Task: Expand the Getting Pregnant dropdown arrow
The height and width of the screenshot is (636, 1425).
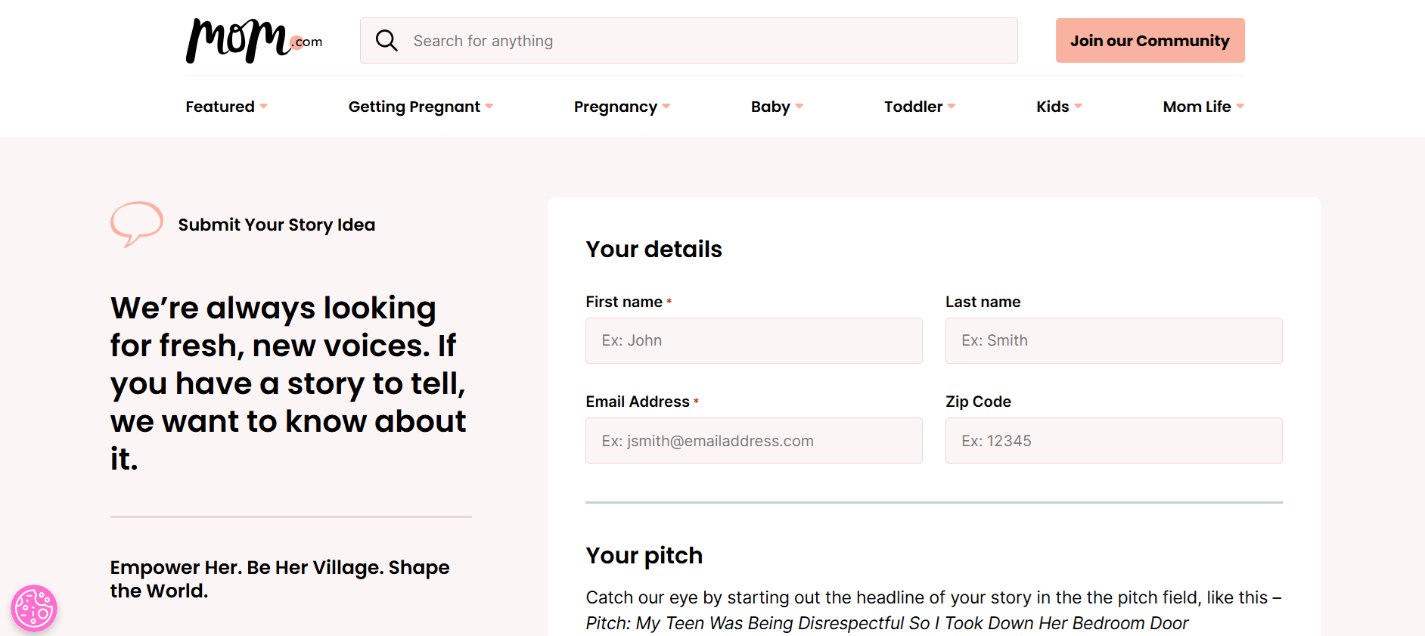Action: pyautogui.click(x=489, y=107)
